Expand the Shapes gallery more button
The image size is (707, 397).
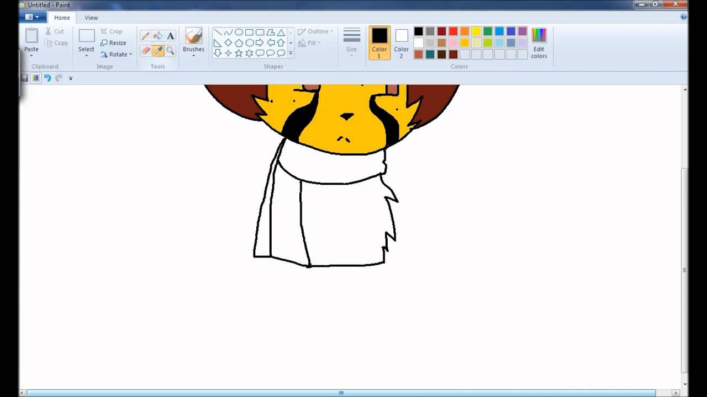click(291, 53)
